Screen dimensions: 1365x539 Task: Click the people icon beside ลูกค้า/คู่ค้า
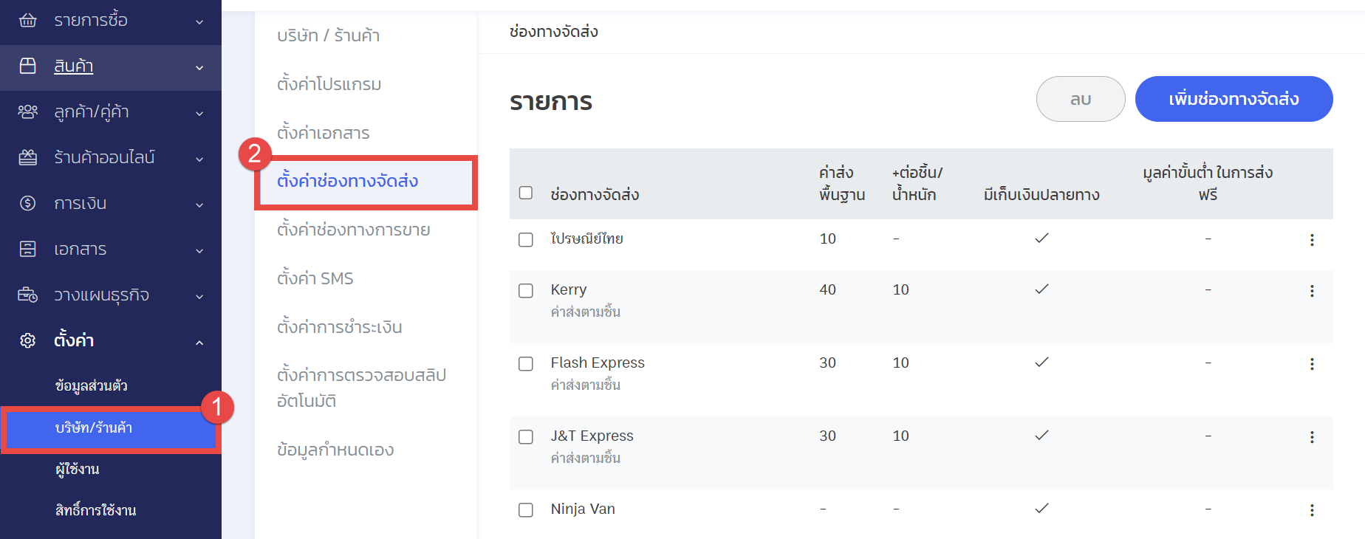tap(27, 111)
